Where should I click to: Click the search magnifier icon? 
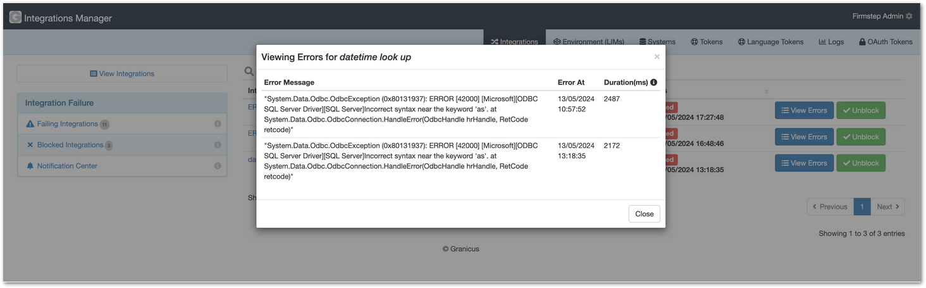(x=249, y=72)
